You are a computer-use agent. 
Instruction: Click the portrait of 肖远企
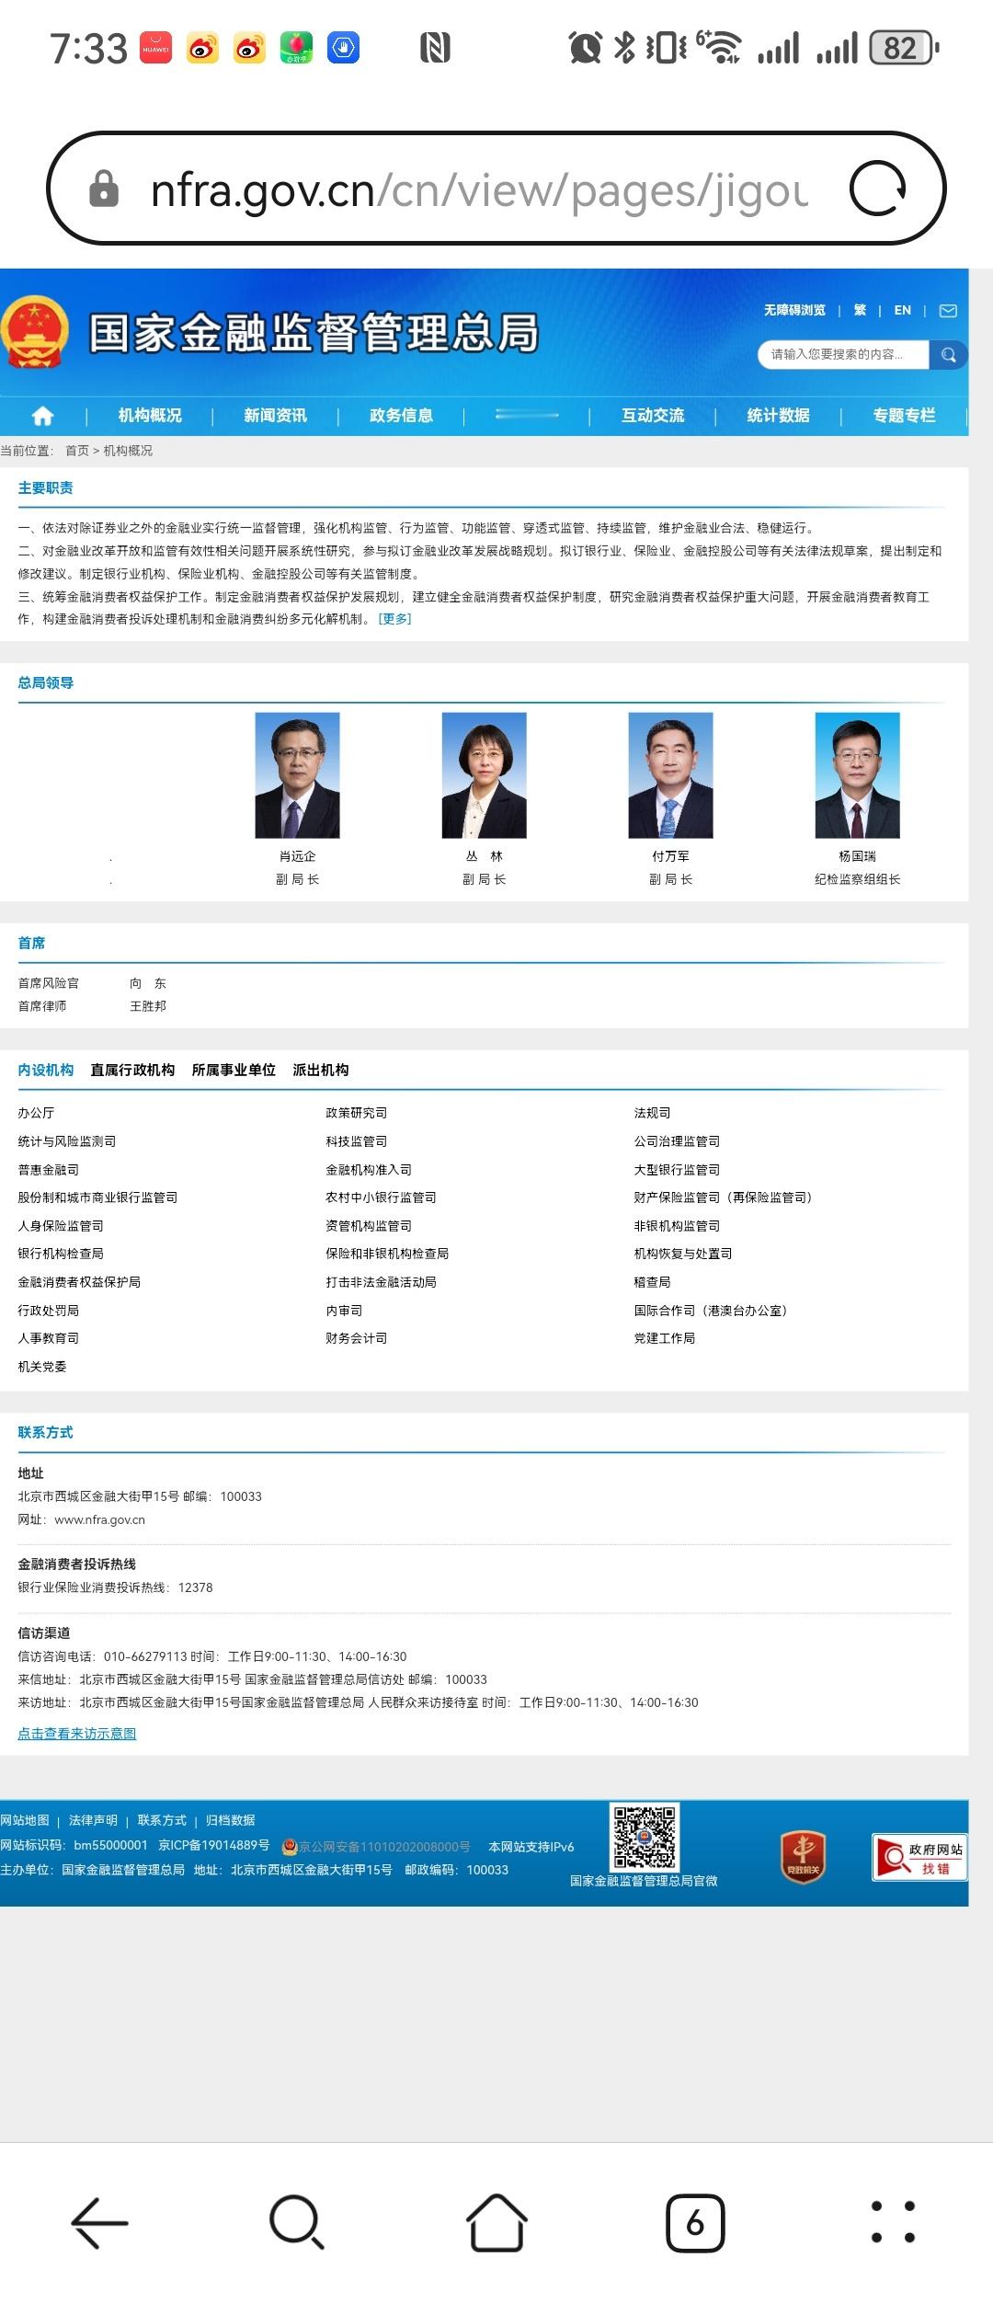297,775
